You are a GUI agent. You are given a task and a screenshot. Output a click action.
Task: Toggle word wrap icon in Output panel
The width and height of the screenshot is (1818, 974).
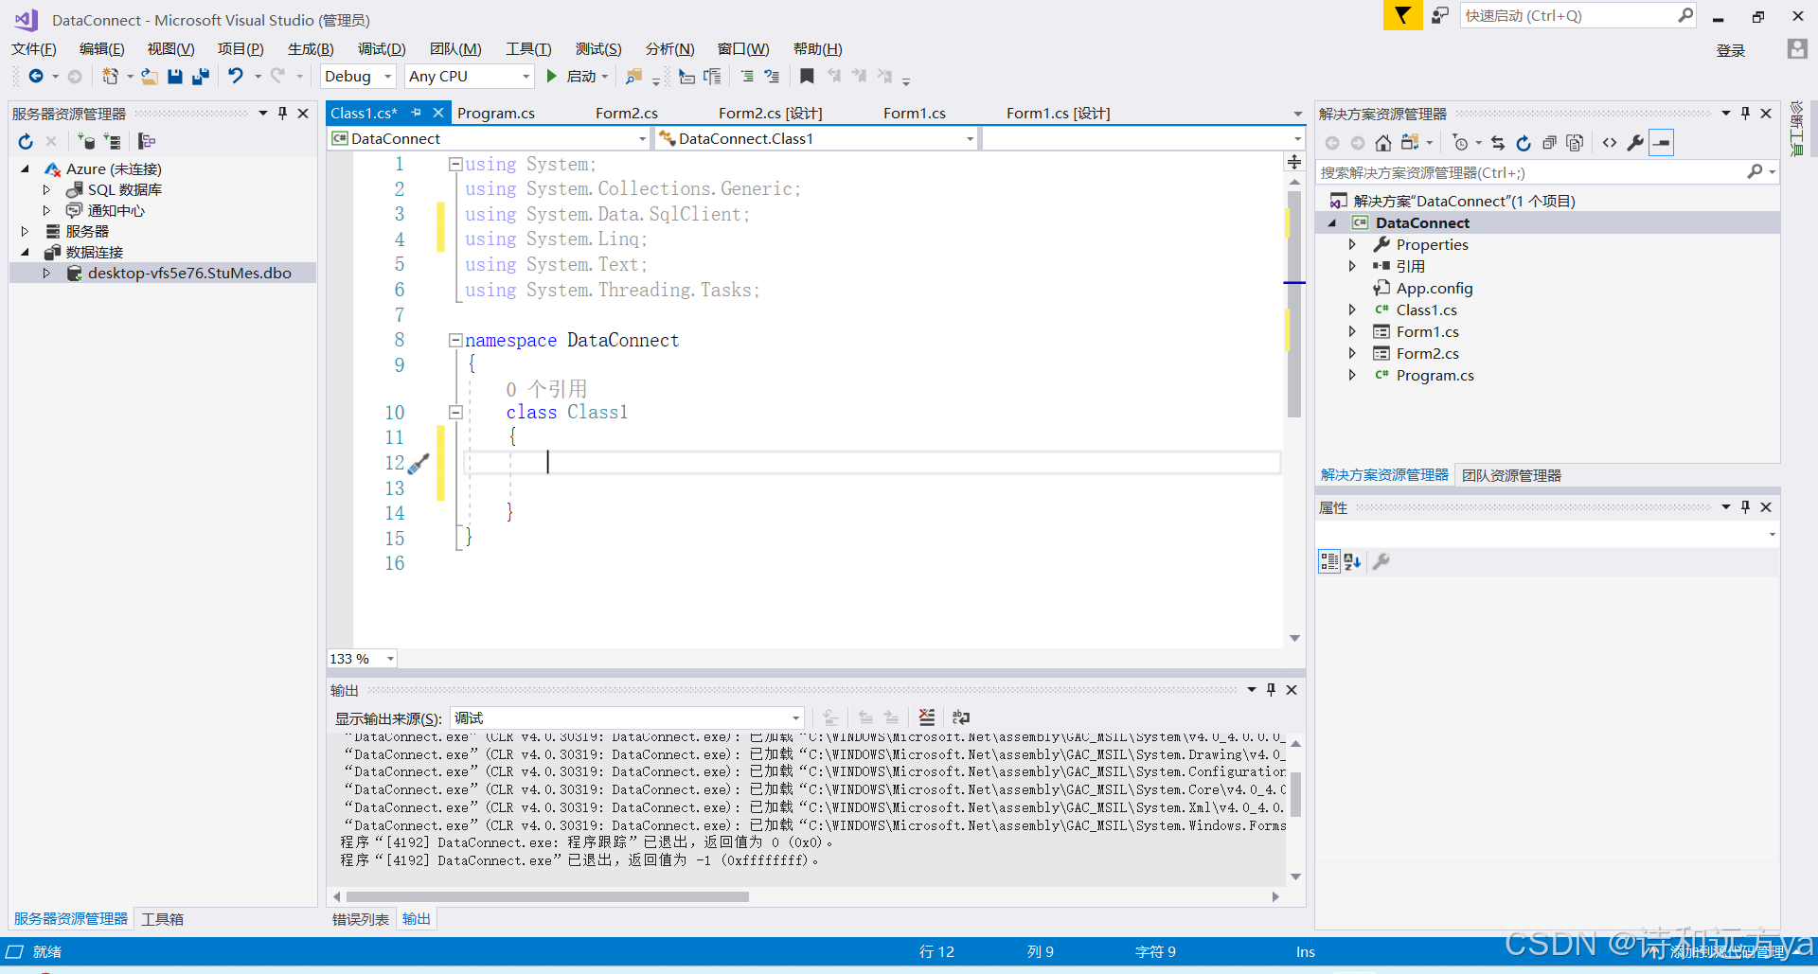(961, 717)
